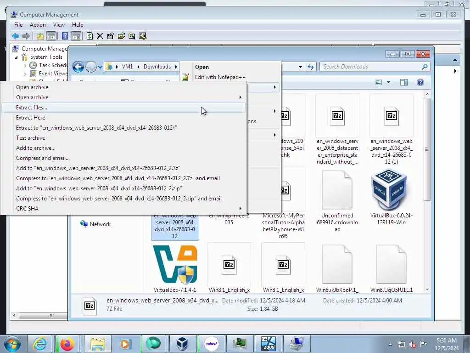470x353 pixels.
Task: Click arrow after Downloads in breadcrumb
Action: [x=176, y=67]
